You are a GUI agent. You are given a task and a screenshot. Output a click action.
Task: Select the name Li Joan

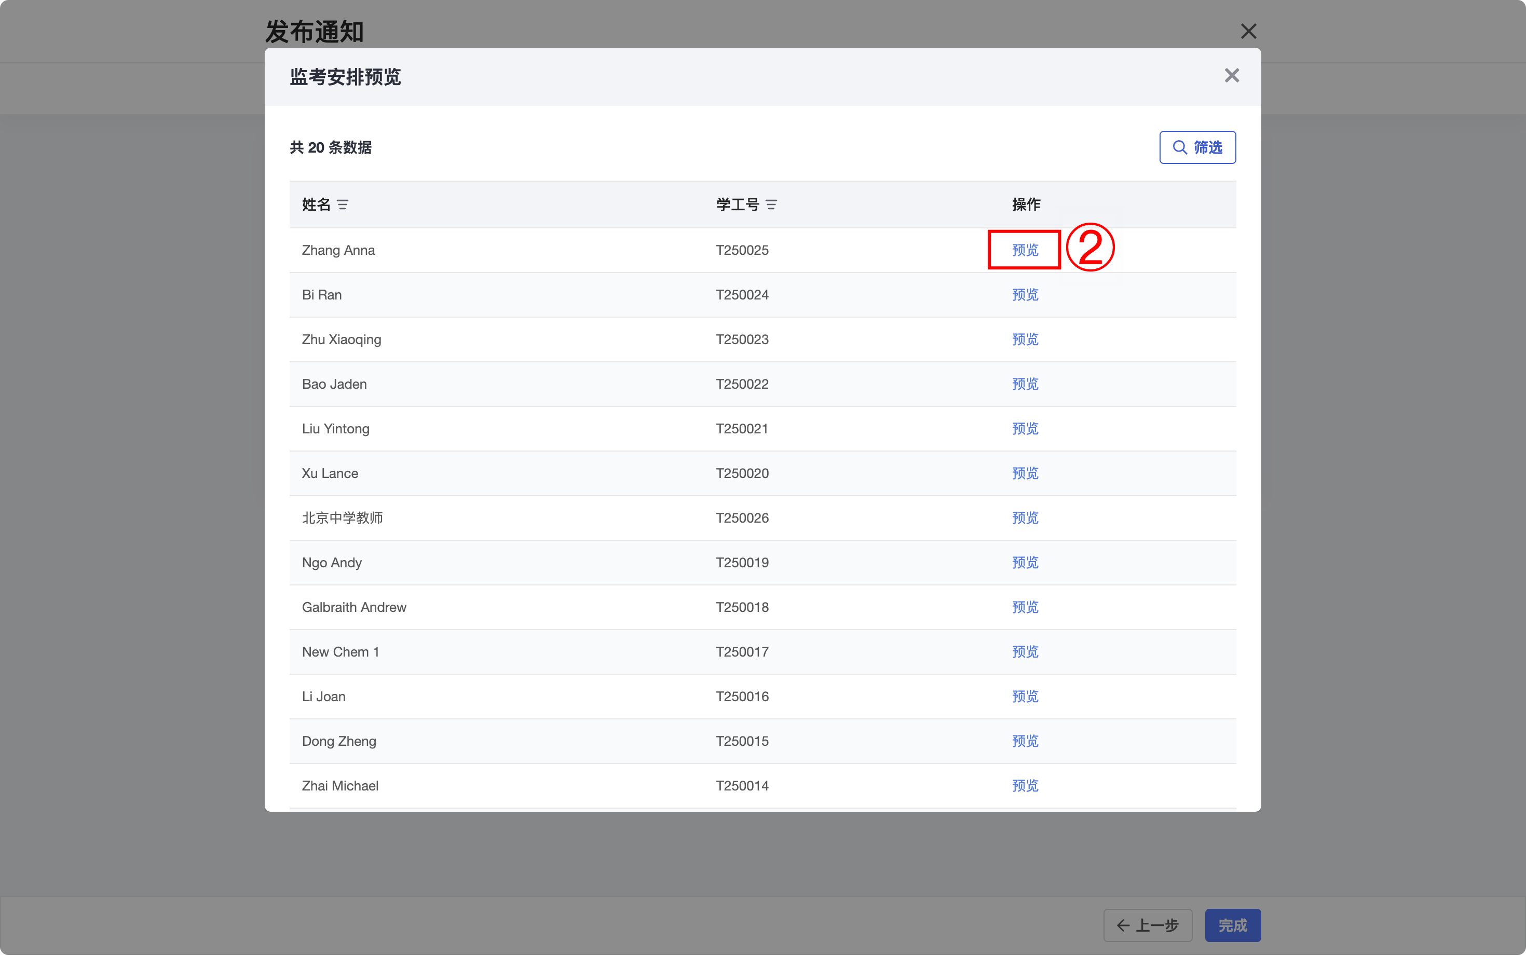pyautogui.click(x=323, y=697)
